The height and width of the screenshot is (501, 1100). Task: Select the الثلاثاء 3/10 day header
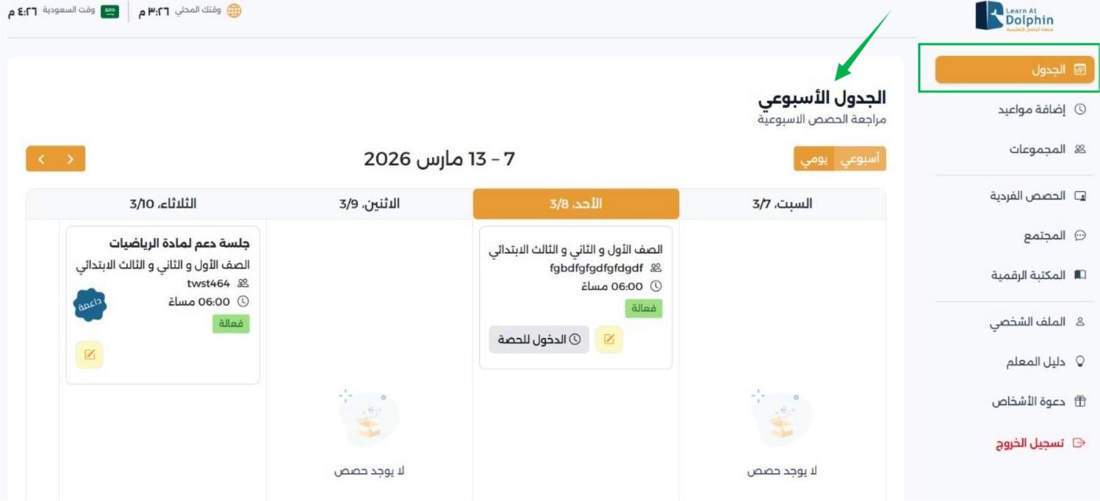[162, 203]
